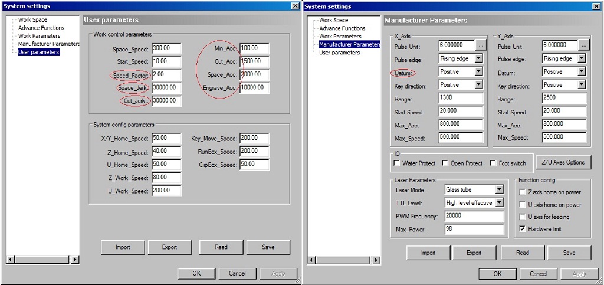Open the Y_Axis Datum dropdown
Screen dimensions: 604x285
pyautogui.click(x=581, y=71)
